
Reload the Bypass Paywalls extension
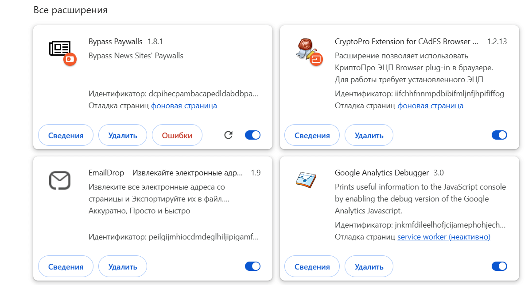(229, 135)
